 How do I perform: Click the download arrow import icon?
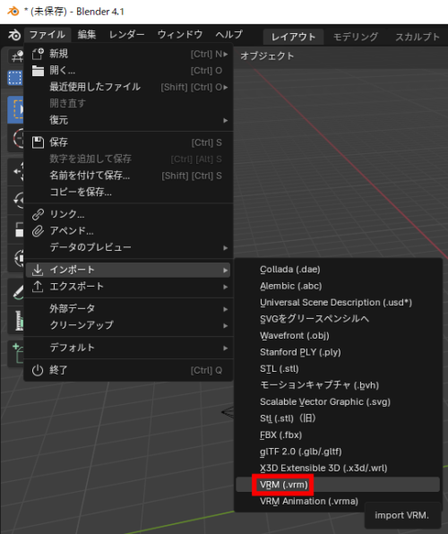[x=38, y=270]
